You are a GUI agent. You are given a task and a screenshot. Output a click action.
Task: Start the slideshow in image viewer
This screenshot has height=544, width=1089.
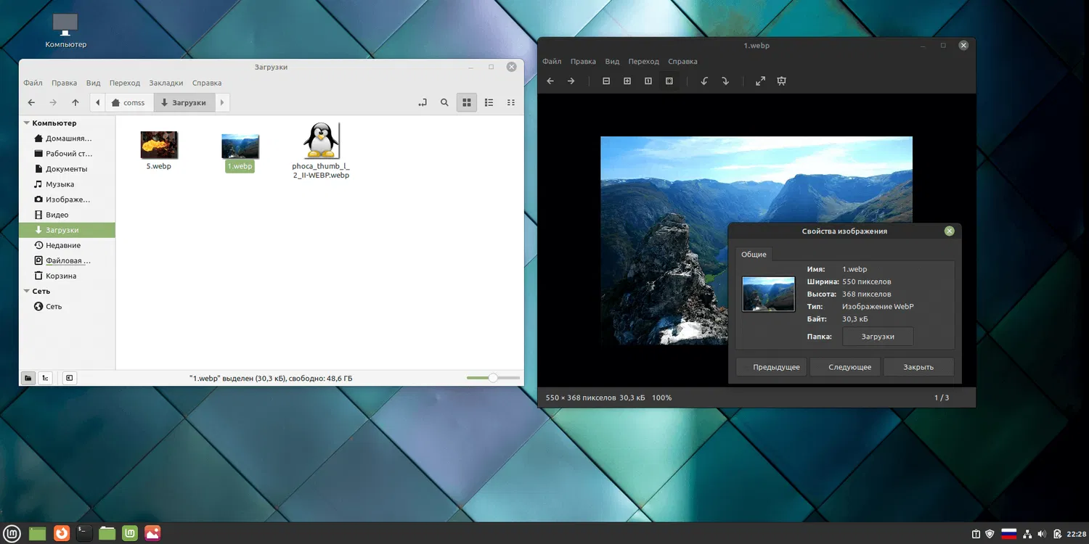pos(782,81)
